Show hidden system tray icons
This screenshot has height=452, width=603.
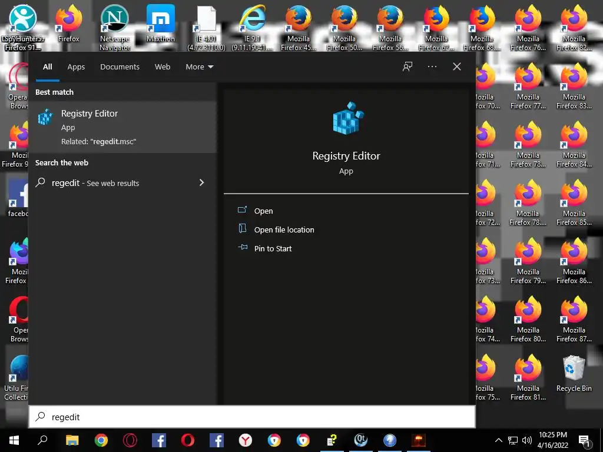pyautogui.click(x=498, y=440)
